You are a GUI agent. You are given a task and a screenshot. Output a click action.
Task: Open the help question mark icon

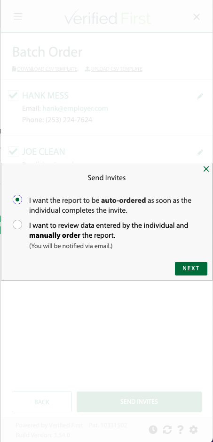pos(180,430)
